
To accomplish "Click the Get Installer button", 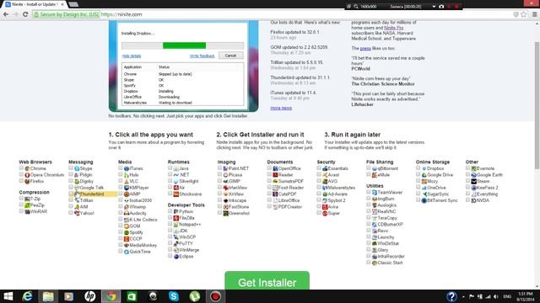I will click(267, 281).
